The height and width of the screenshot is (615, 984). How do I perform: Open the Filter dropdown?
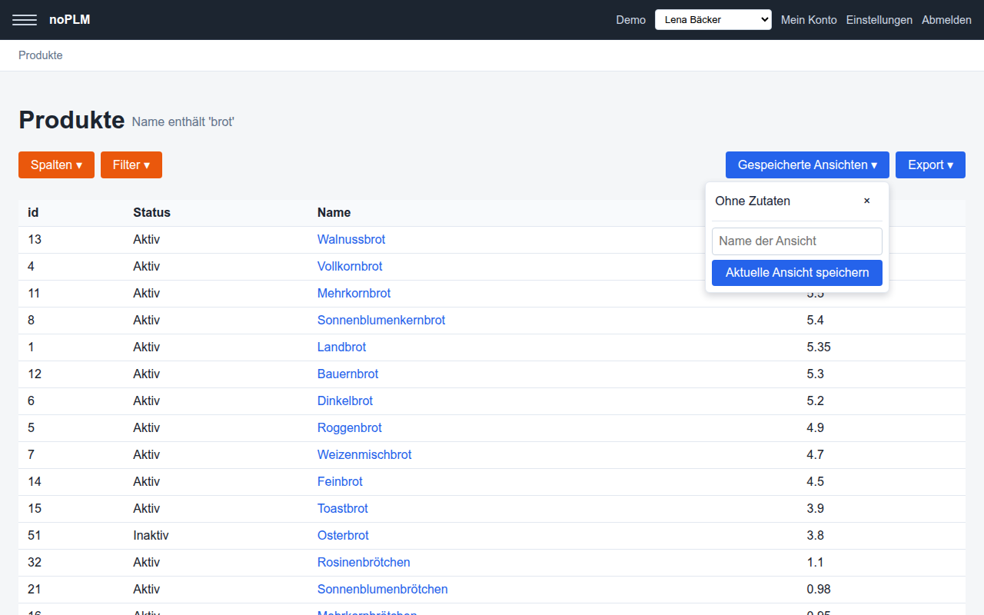tap(131, 165)
